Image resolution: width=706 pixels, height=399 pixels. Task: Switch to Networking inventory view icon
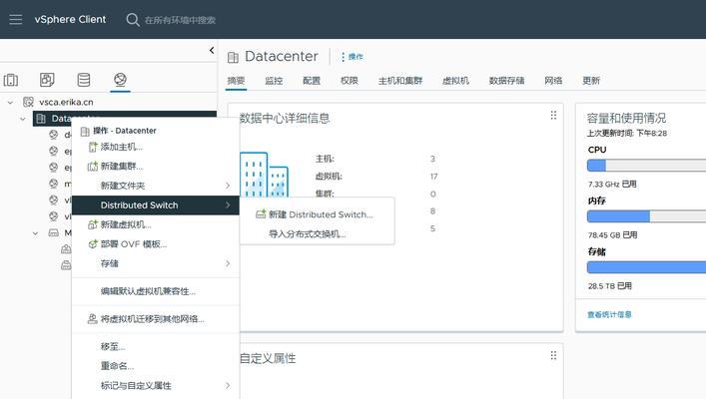pyautogui.click(x=120, y=79)
